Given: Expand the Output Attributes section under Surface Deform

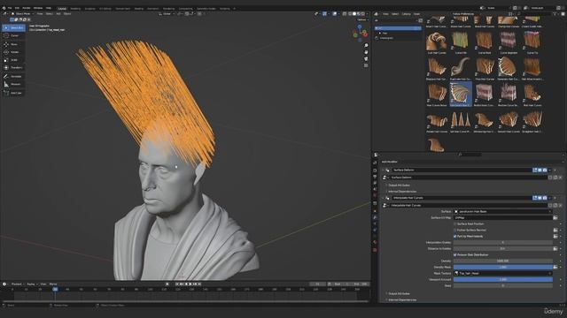Looking at the screenshot, I should 399,185.
